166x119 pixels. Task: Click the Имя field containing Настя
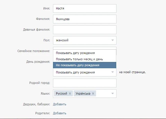click(85, 8)
